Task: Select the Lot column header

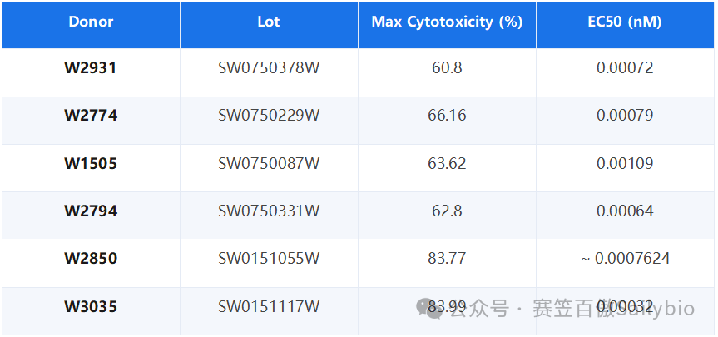Action: pos(269,22)
